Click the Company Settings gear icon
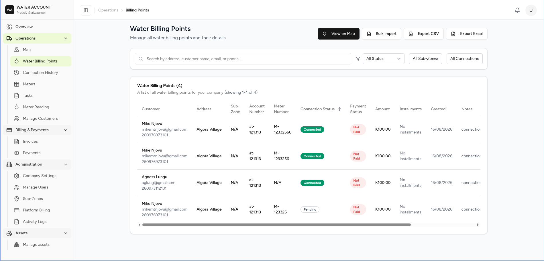544x261 pixels. click(17, 176)
